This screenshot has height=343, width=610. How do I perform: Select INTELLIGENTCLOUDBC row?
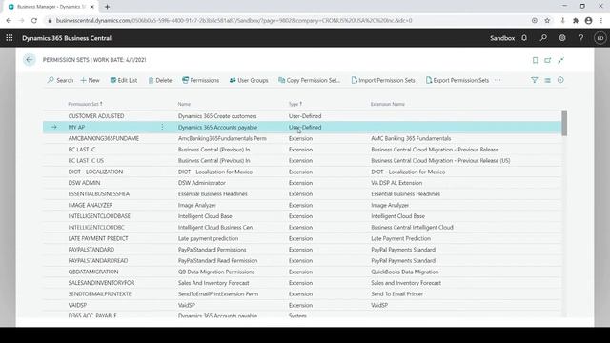[302, 227]
